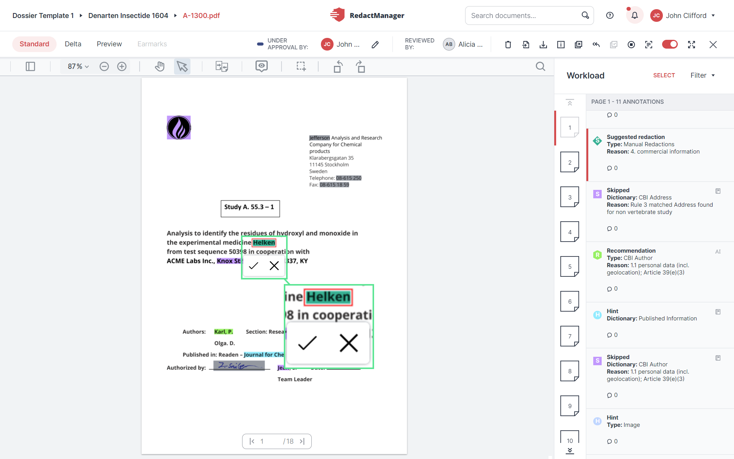Click the double-arrow undo approval icon

[x=596, y=44]
